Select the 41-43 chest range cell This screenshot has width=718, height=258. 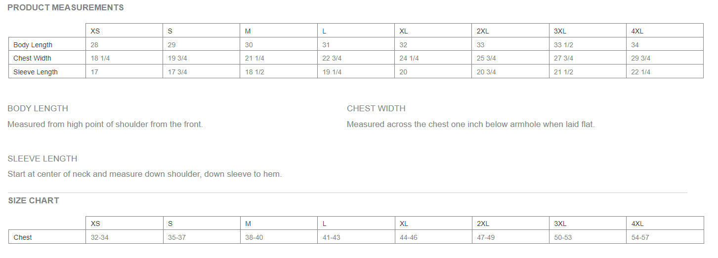click(331, 237)
